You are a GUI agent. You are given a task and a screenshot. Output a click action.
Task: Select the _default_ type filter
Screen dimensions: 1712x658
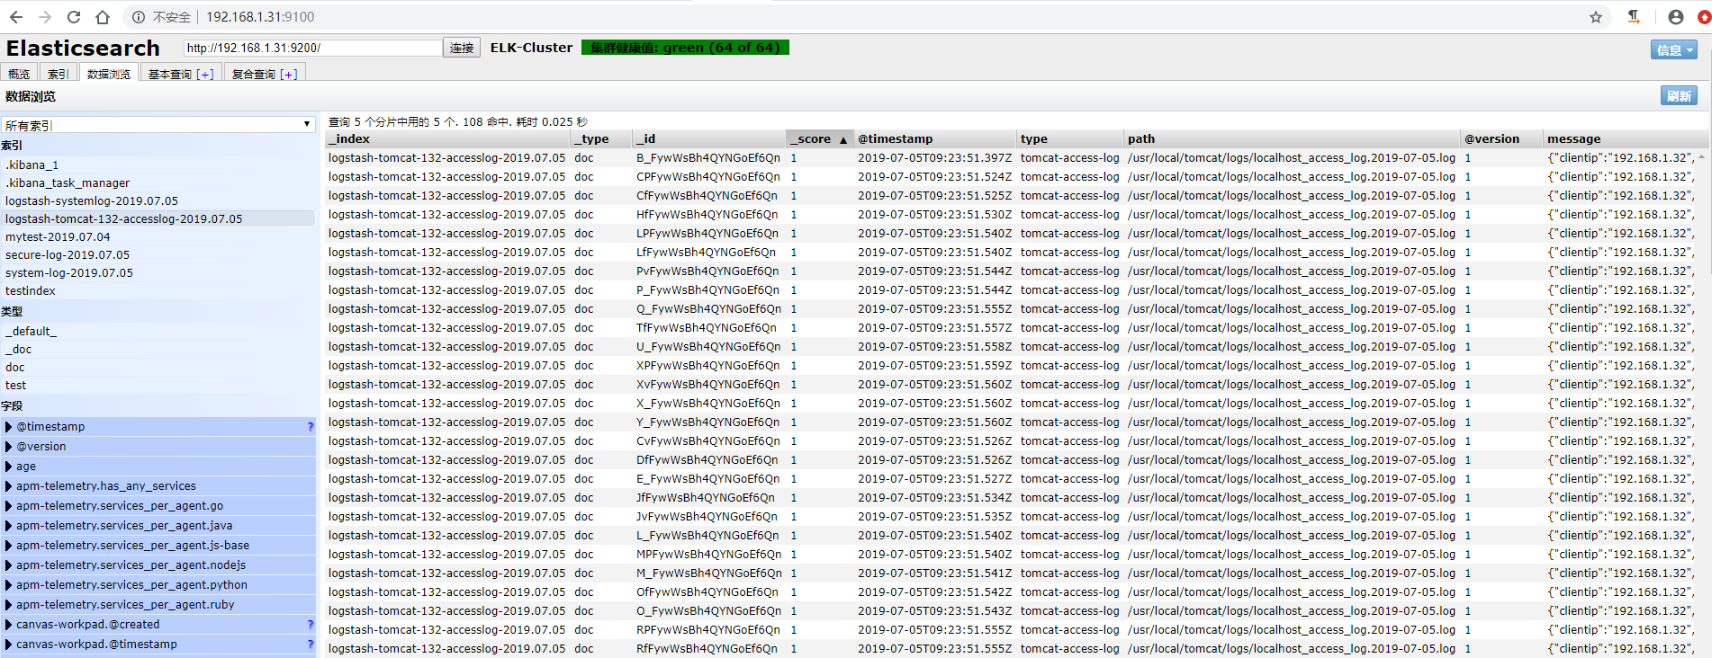158,332
